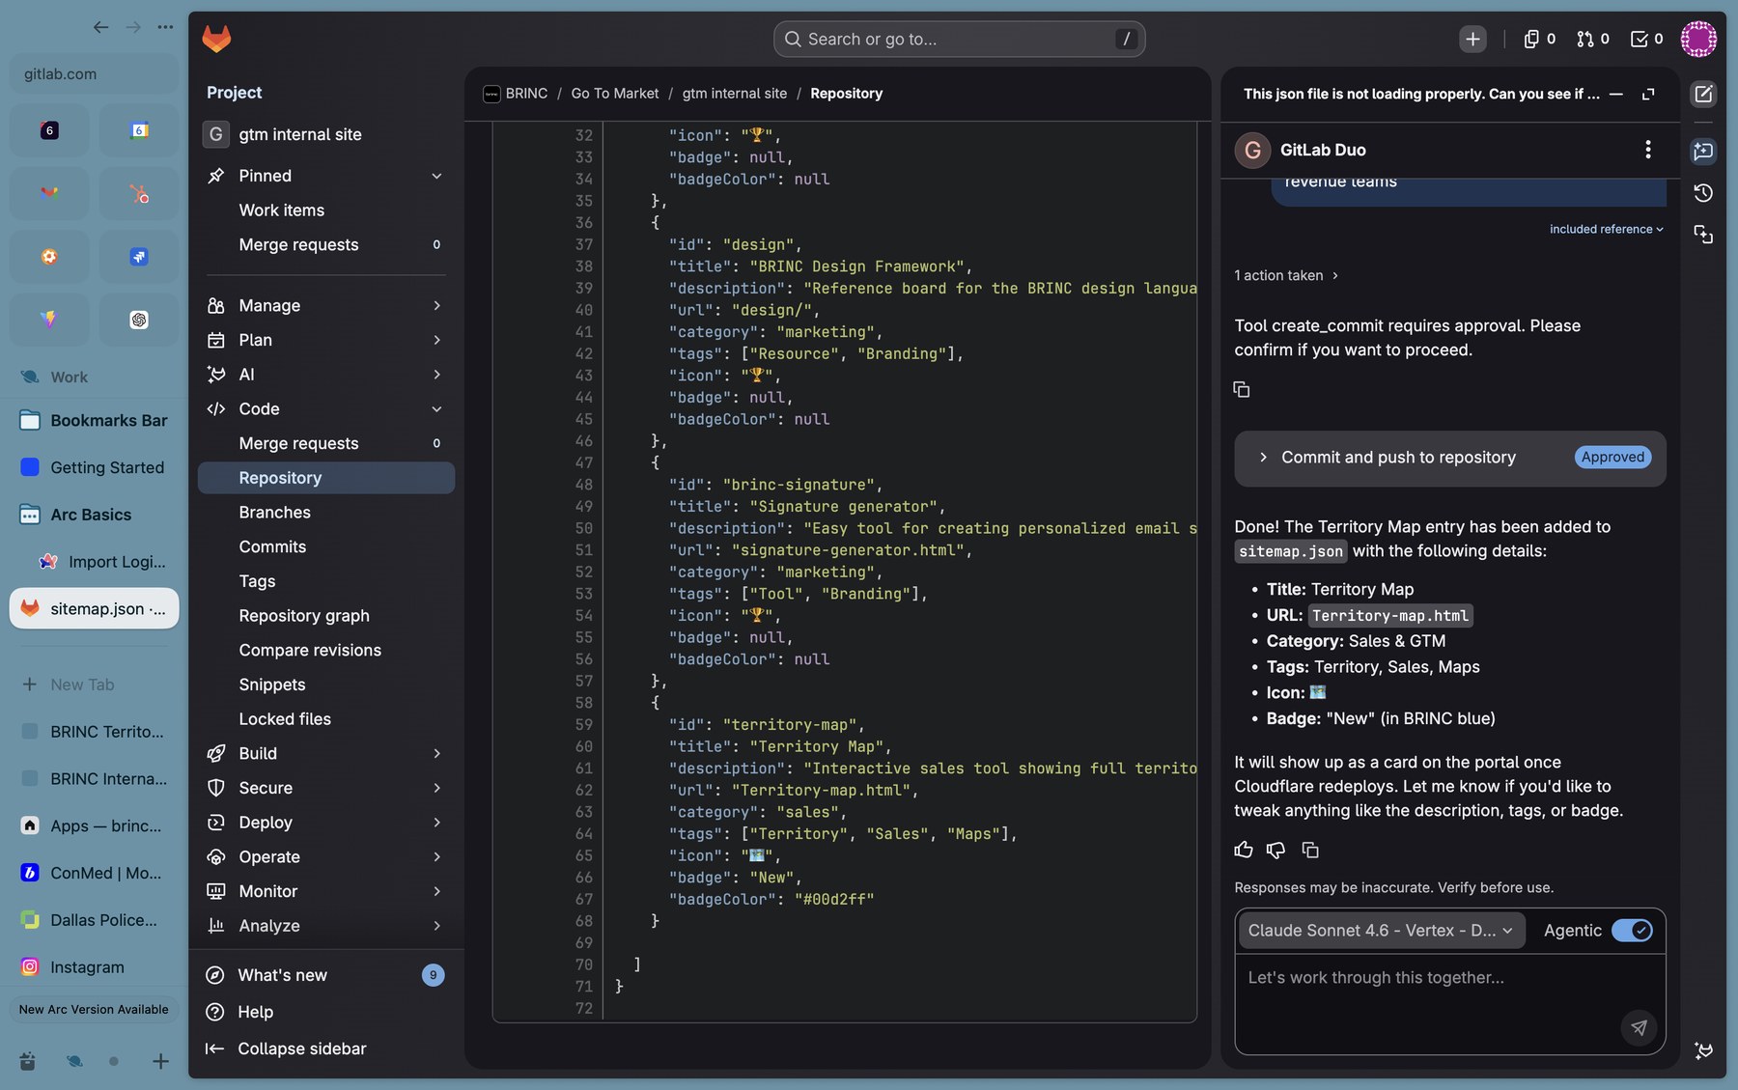Open GitLab Duo options menu (three dots)
Viewport: 1738px width, 1090px height.
(1648, 150)
